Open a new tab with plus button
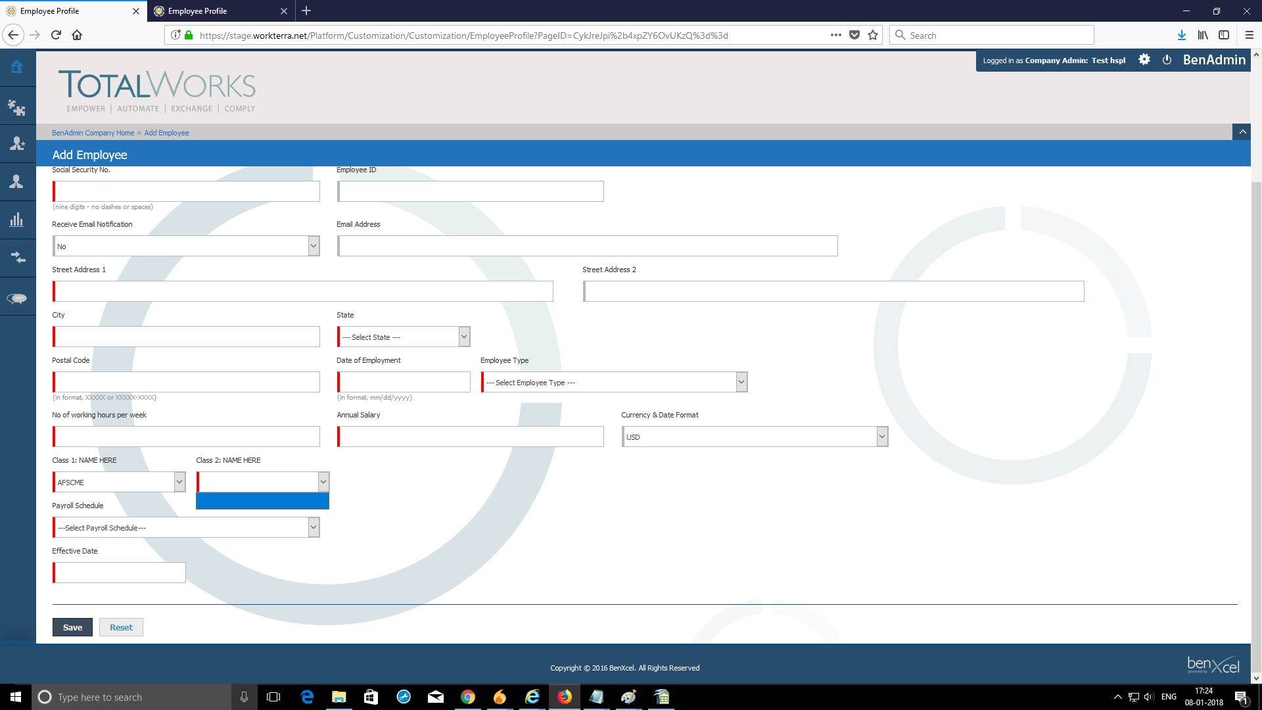The height and width of the screenshot is (710, 1262). (x=306, y=11)
